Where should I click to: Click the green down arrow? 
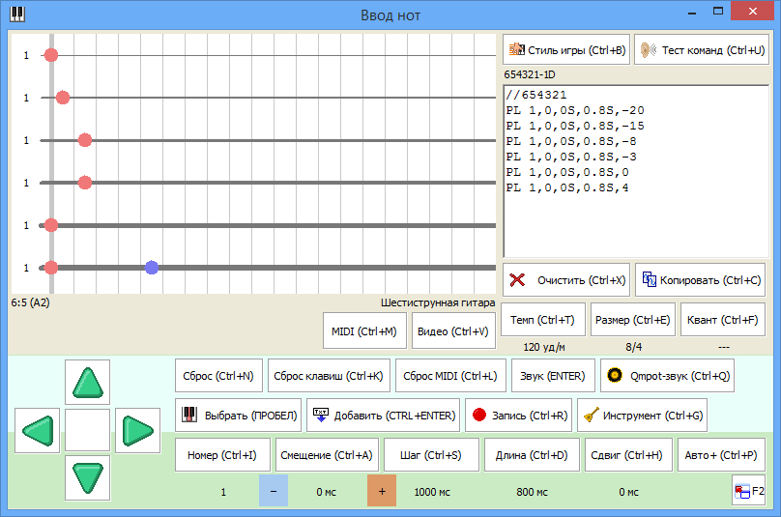point(88,477)
